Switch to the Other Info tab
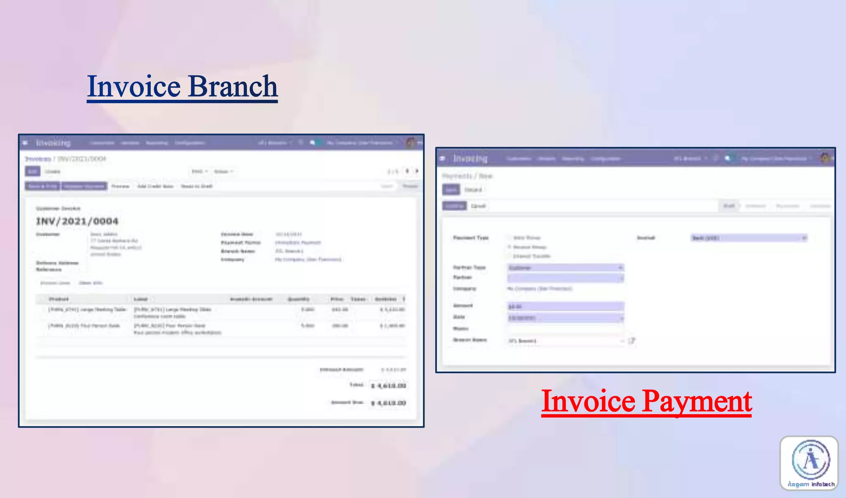 (90, 283)
